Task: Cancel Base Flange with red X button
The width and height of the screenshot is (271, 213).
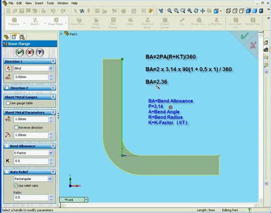Action: 30,52
